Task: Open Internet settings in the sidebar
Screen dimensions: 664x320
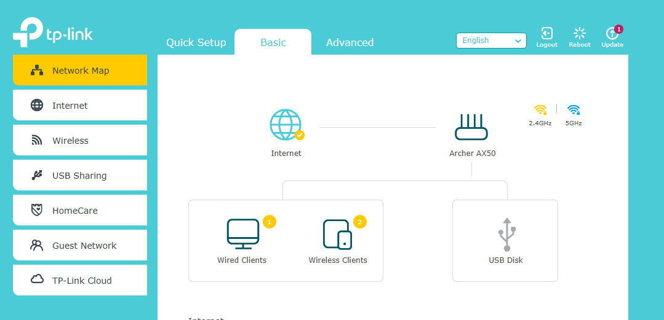Action: [80, 106]
